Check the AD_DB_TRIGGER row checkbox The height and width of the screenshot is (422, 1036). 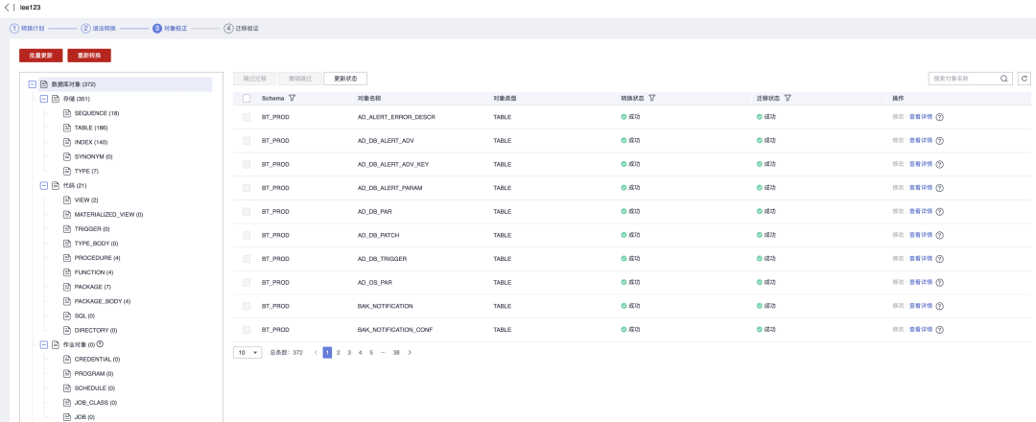pos(247,259)
